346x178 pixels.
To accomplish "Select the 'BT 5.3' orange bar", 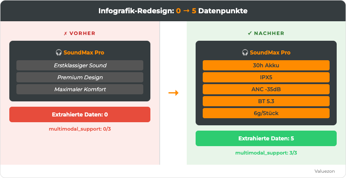I will 266,101.
